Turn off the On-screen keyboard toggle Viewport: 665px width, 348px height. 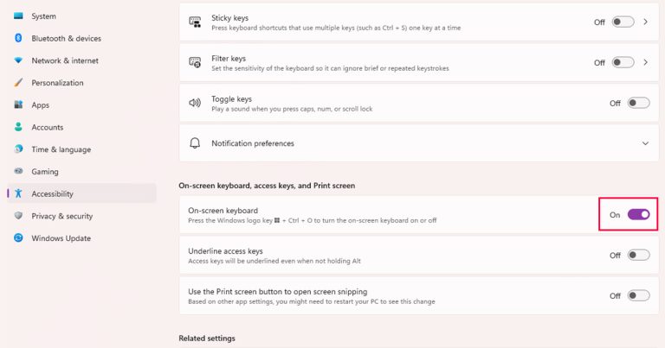(x=638, y=214)
